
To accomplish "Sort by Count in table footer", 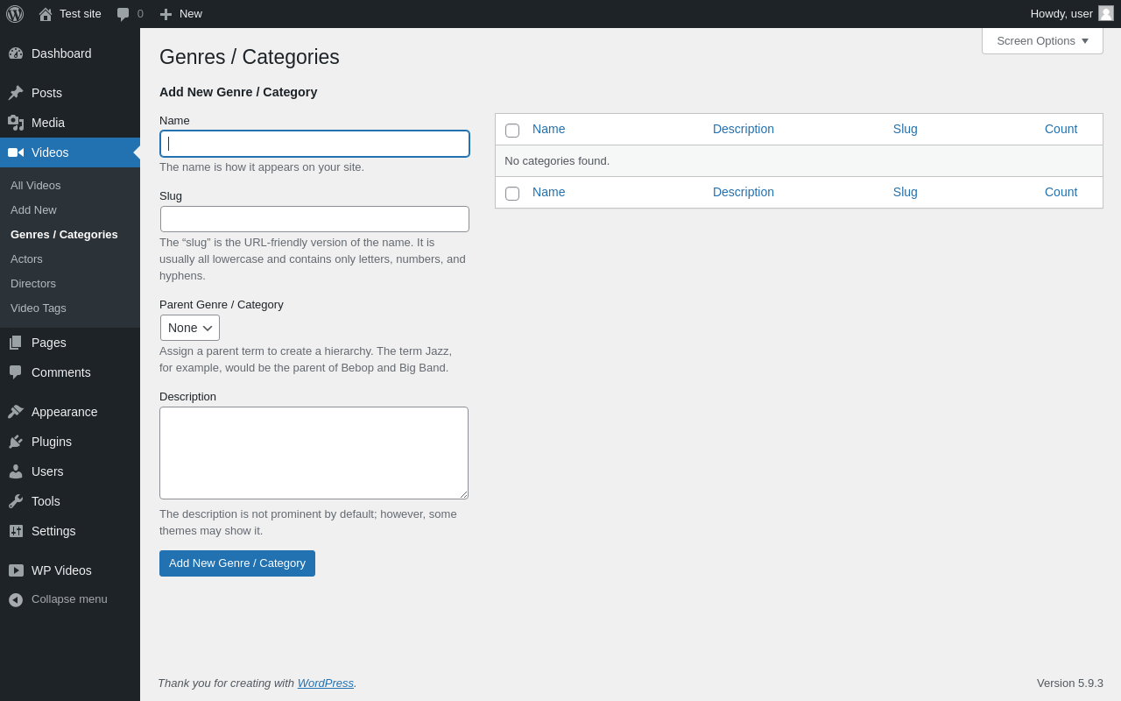I will 1061,192.
